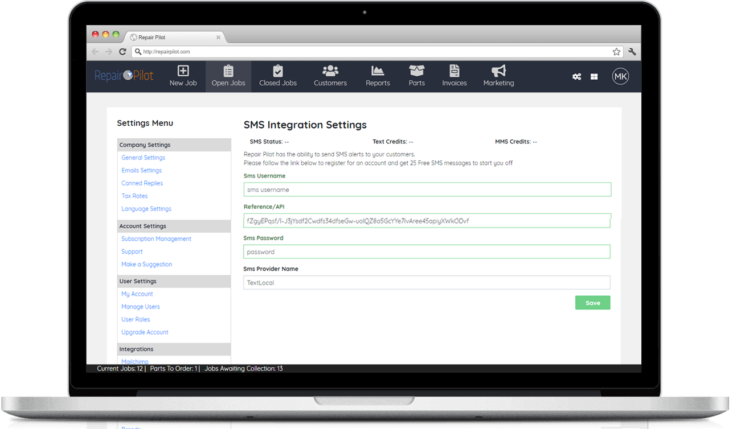The image size is (745, 429).
Task: Open the Support link
Action: [x=132, y=251]
